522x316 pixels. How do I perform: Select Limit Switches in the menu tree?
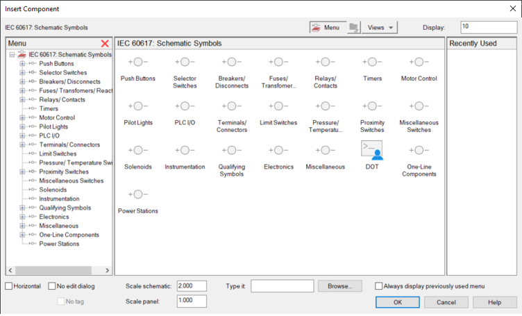(x=58, y=153)
